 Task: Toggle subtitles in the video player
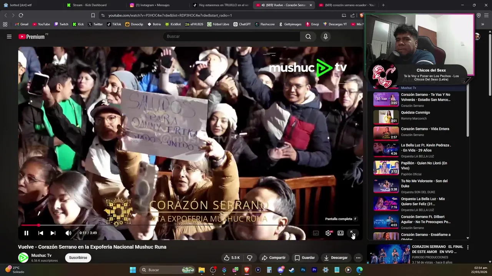coord(316,233)
